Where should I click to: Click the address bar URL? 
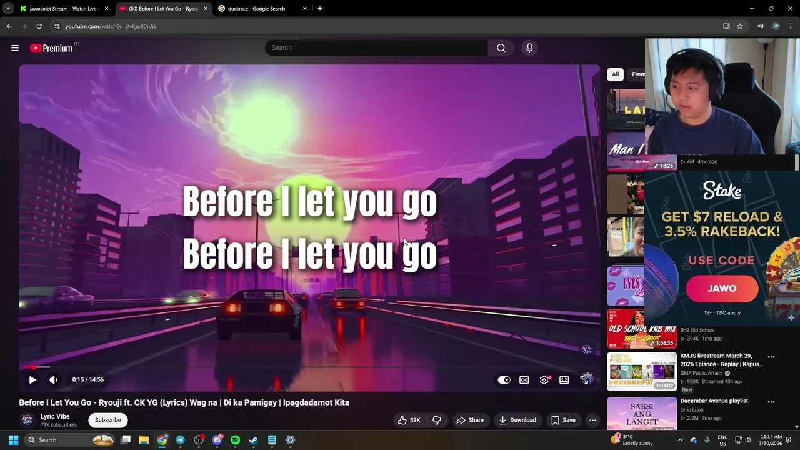point(111,26)
